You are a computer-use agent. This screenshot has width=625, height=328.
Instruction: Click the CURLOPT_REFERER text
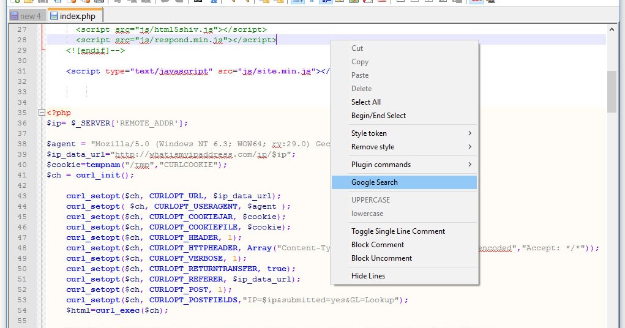point(186,279)
